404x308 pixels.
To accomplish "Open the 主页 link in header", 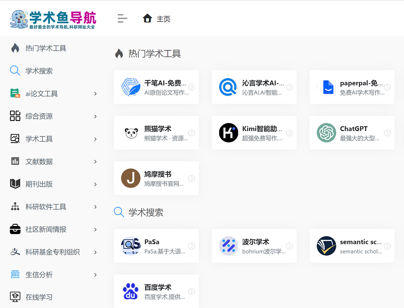I will [163, 19].
